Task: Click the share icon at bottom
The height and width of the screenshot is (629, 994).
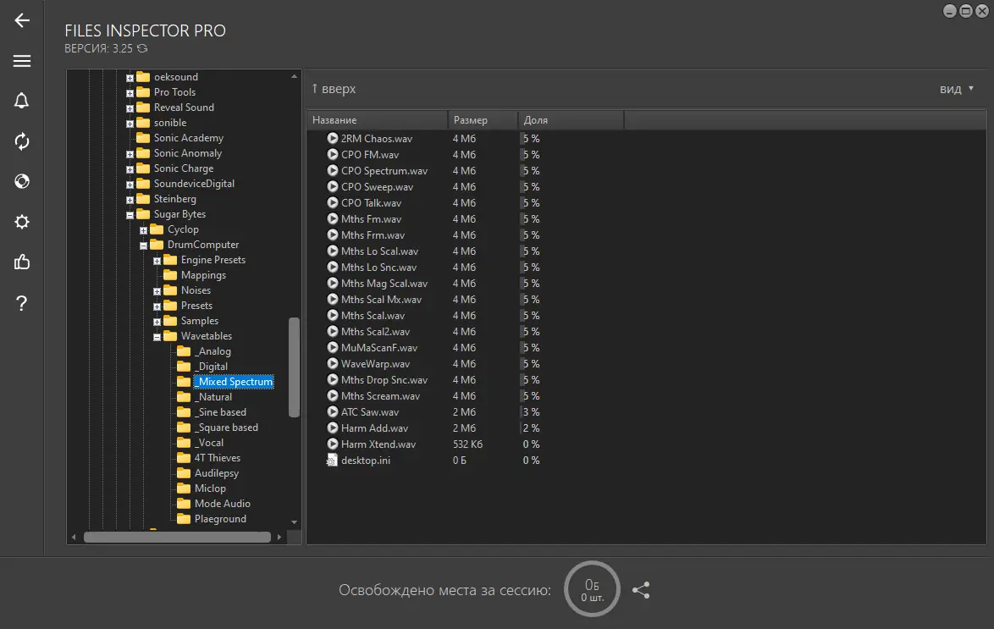Action: pyautogui.click(x=641, y=590)
